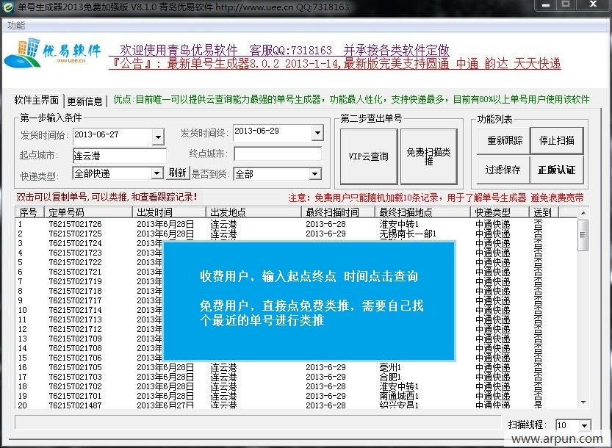
Task: Click the 停止扫描 button
Action: coord(557,140)
